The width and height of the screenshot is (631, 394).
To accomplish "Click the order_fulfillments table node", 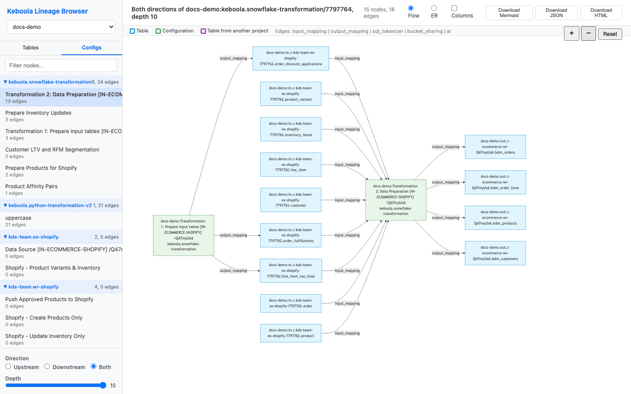I will (x=291, y=235).
